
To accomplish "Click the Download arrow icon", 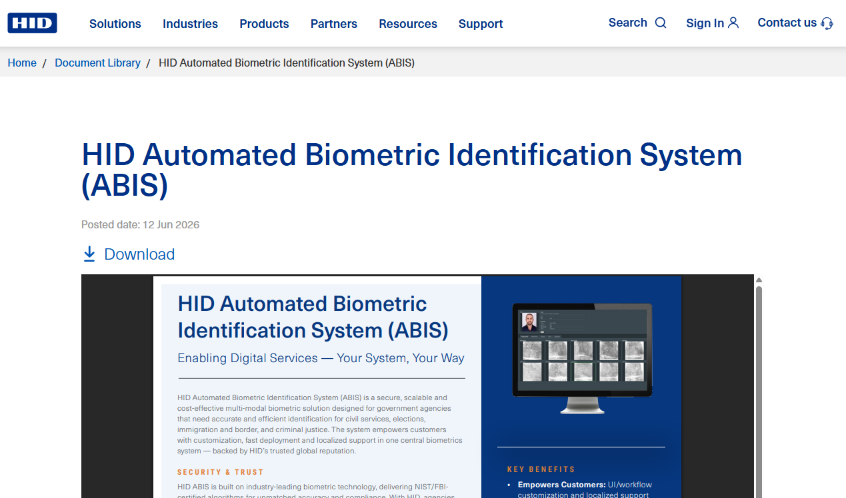I will click(89, 254).
